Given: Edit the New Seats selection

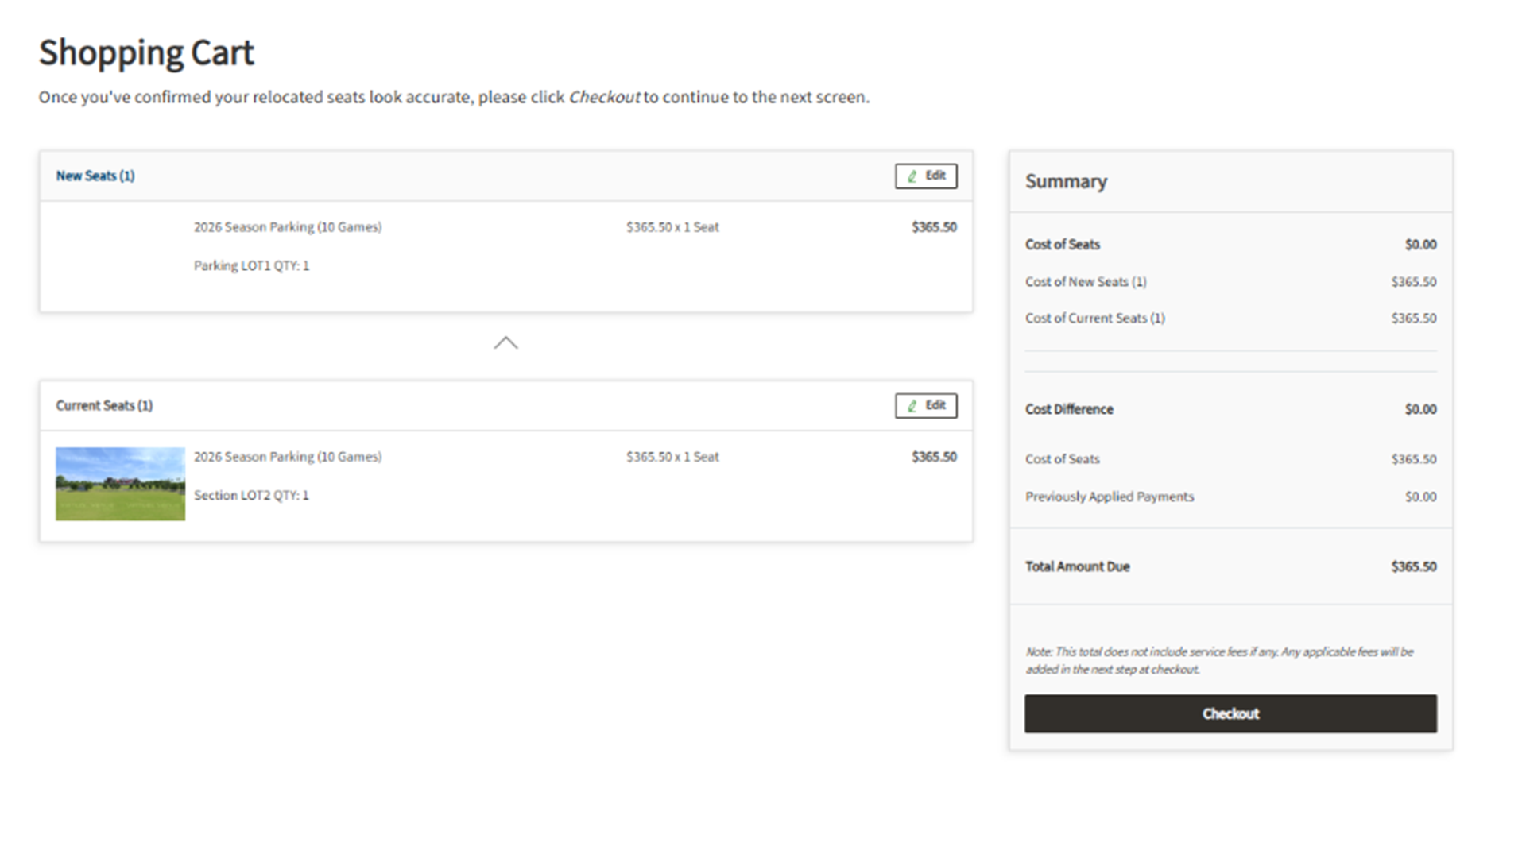Looking at the screenshot, I should click(926, 176).
